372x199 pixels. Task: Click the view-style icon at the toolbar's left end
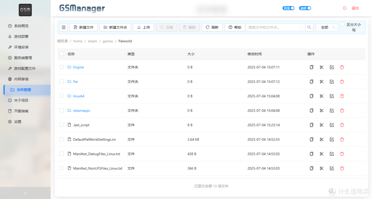(63, 27)
